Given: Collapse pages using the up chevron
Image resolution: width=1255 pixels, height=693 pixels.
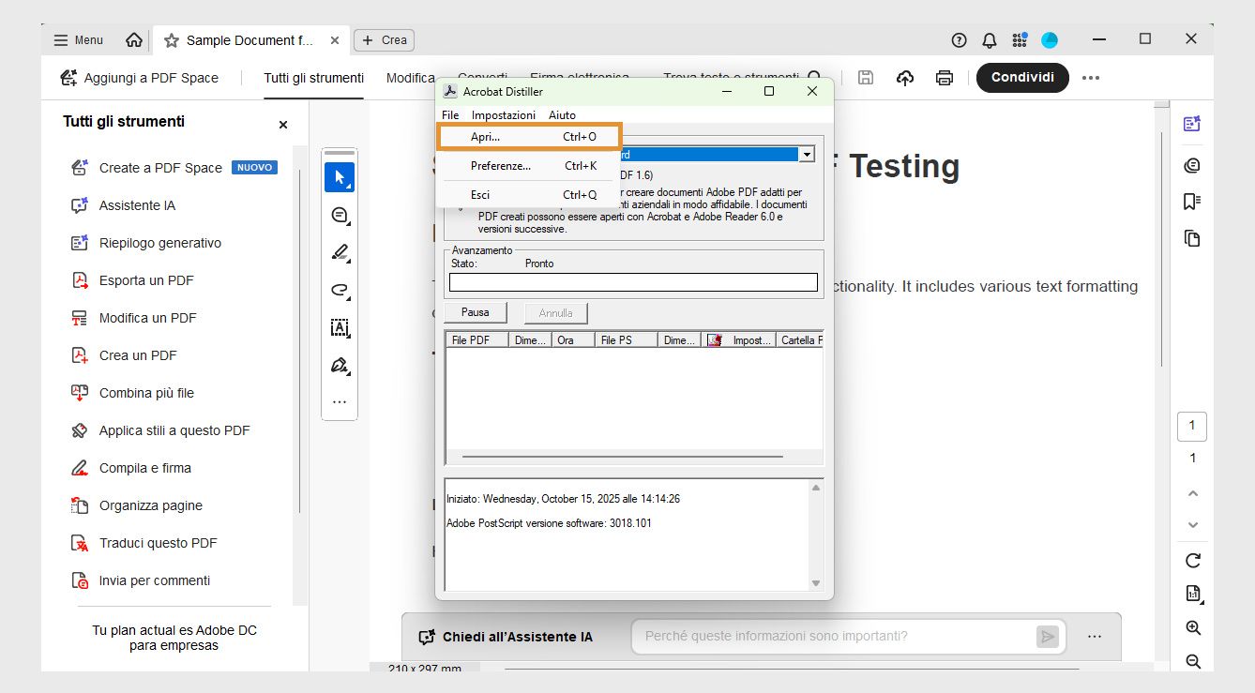Looking at the screenshot, I should click(1192, 493).
